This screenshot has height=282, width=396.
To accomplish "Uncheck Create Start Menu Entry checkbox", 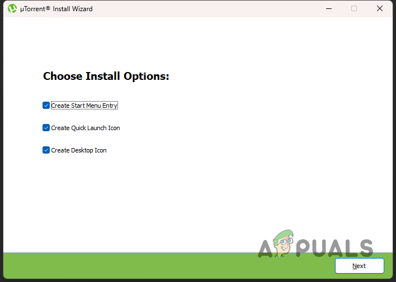I will coord(46,106).
